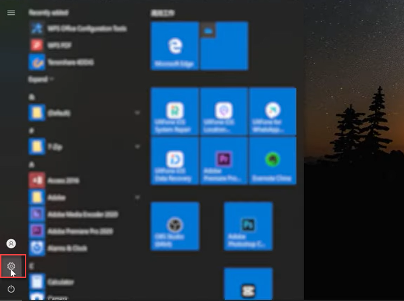
Task: Open Alarms & Clock app
Action: (58, 248)
